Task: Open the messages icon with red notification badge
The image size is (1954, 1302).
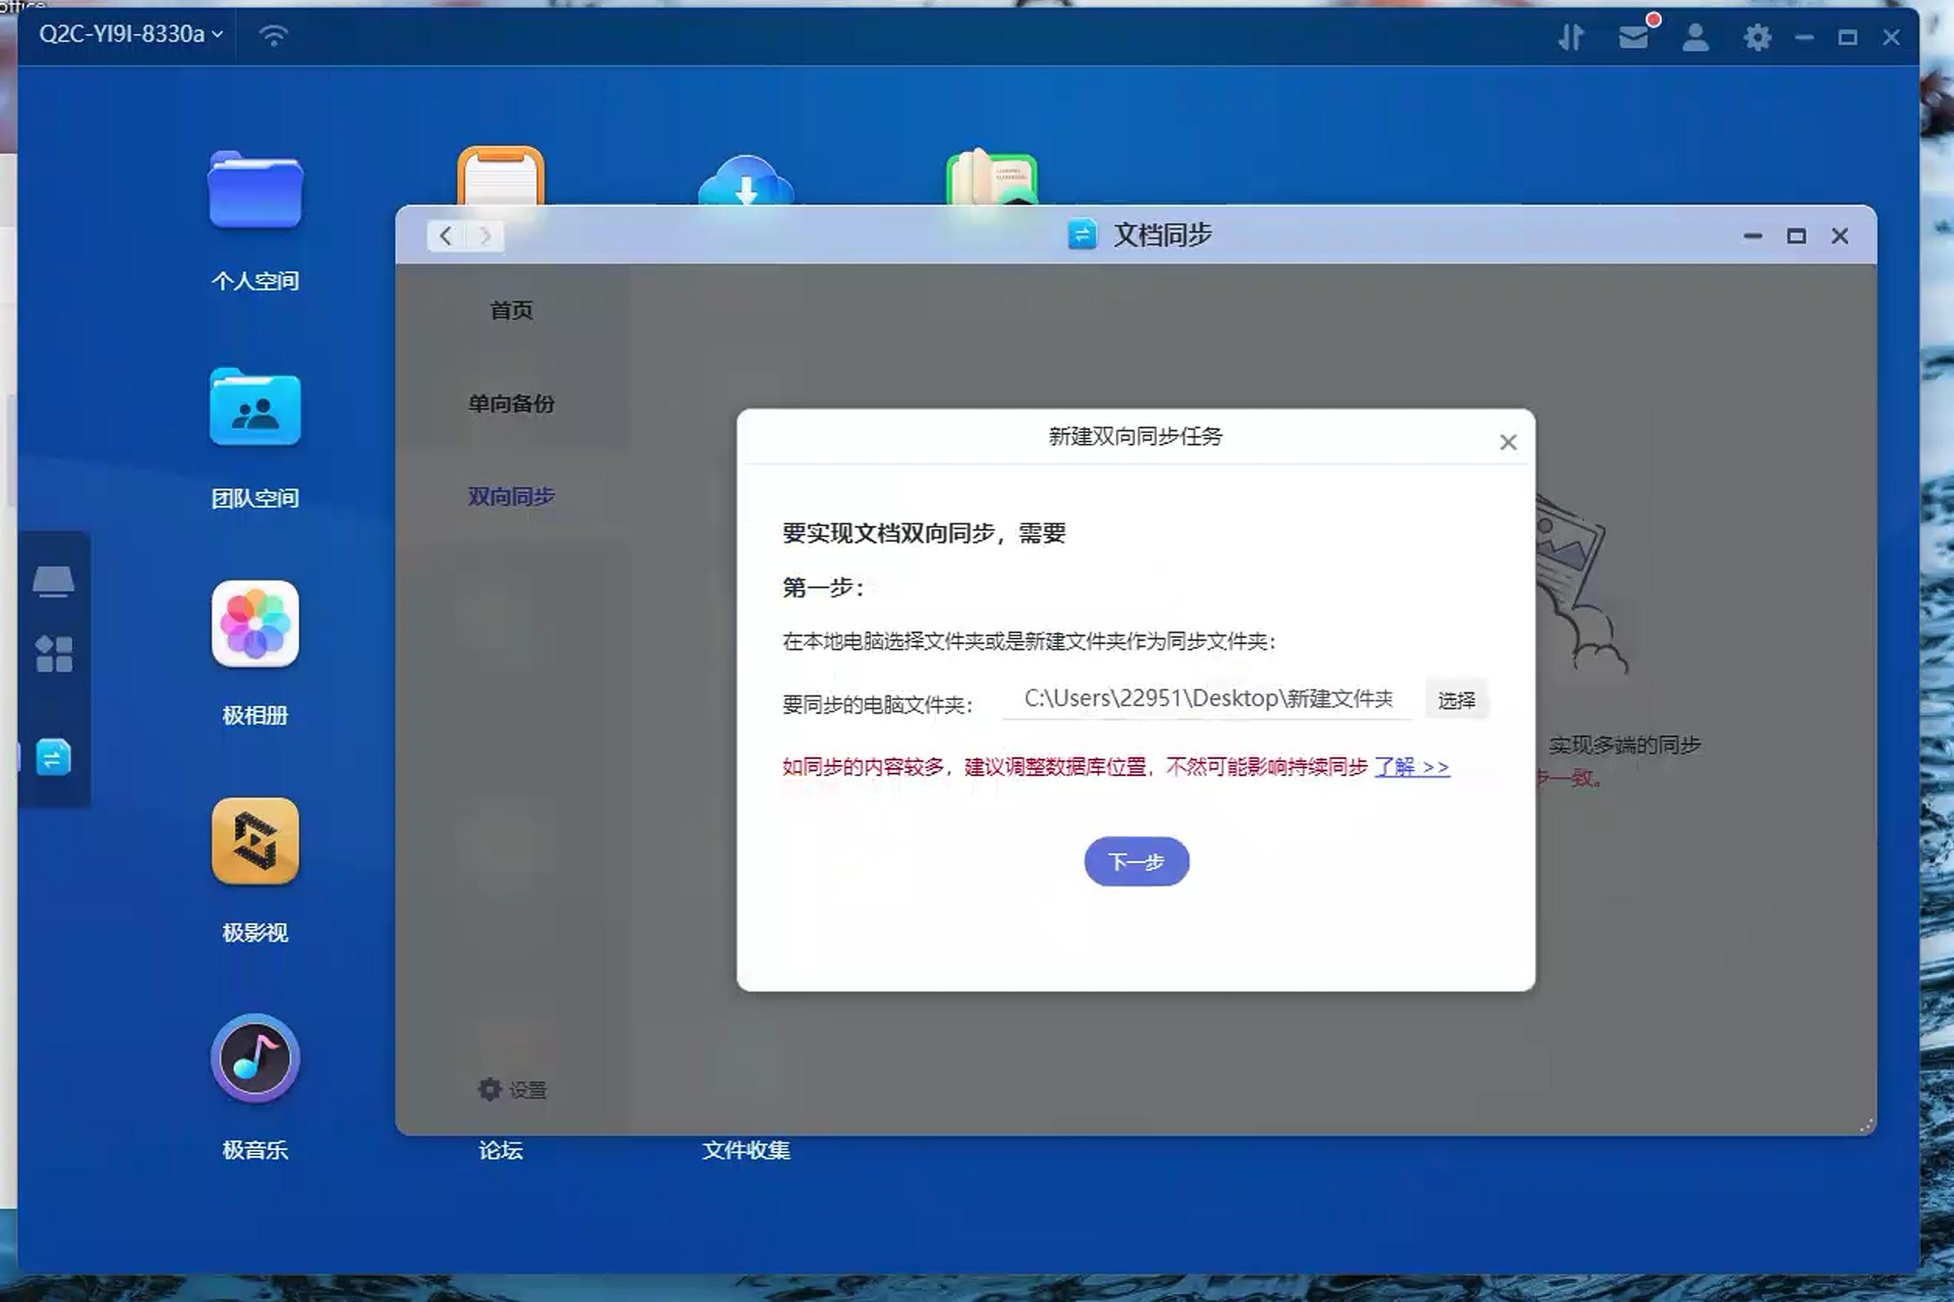Action: point(1634,36)
